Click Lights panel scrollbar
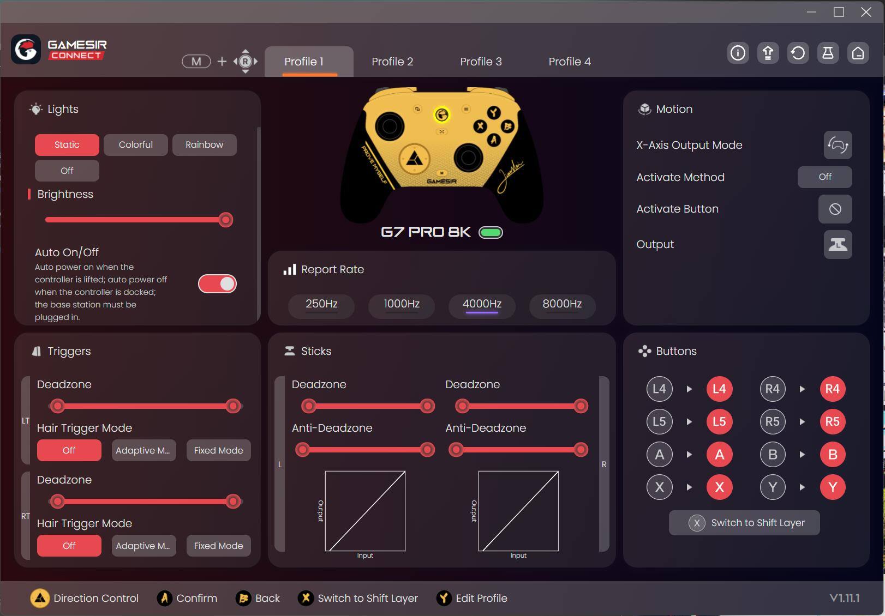885x616 pixels. pos(258,224)
